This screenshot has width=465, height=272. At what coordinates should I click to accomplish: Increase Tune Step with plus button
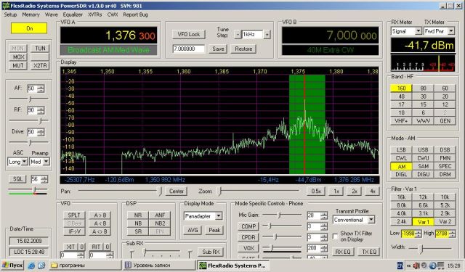click(x=267, y=35)
